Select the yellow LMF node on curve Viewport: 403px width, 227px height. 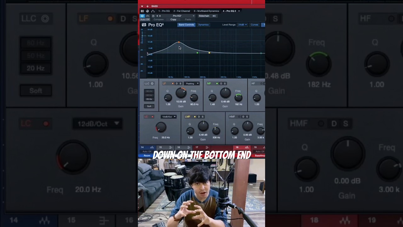[x=209, y=53]
